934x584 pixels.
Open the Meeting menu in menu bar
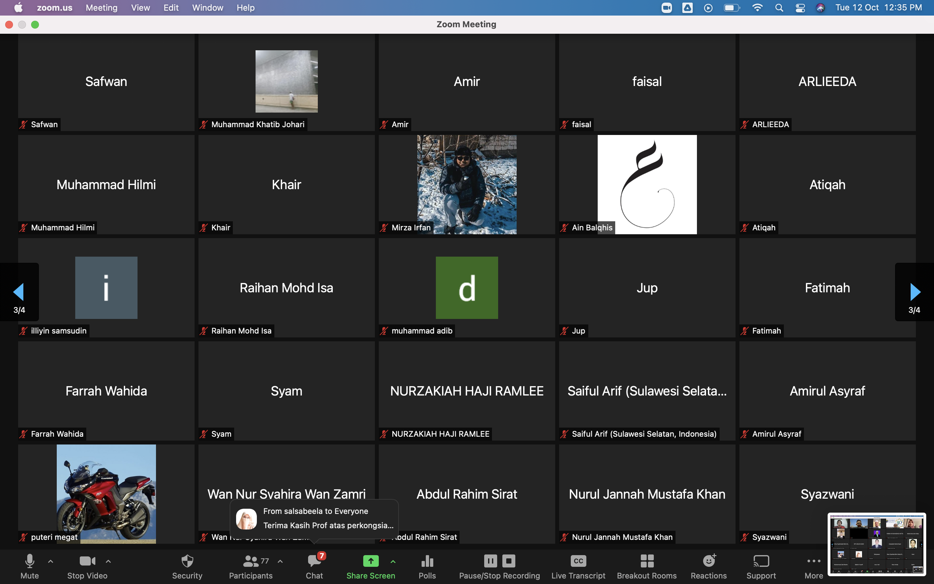tap(102, 8)
